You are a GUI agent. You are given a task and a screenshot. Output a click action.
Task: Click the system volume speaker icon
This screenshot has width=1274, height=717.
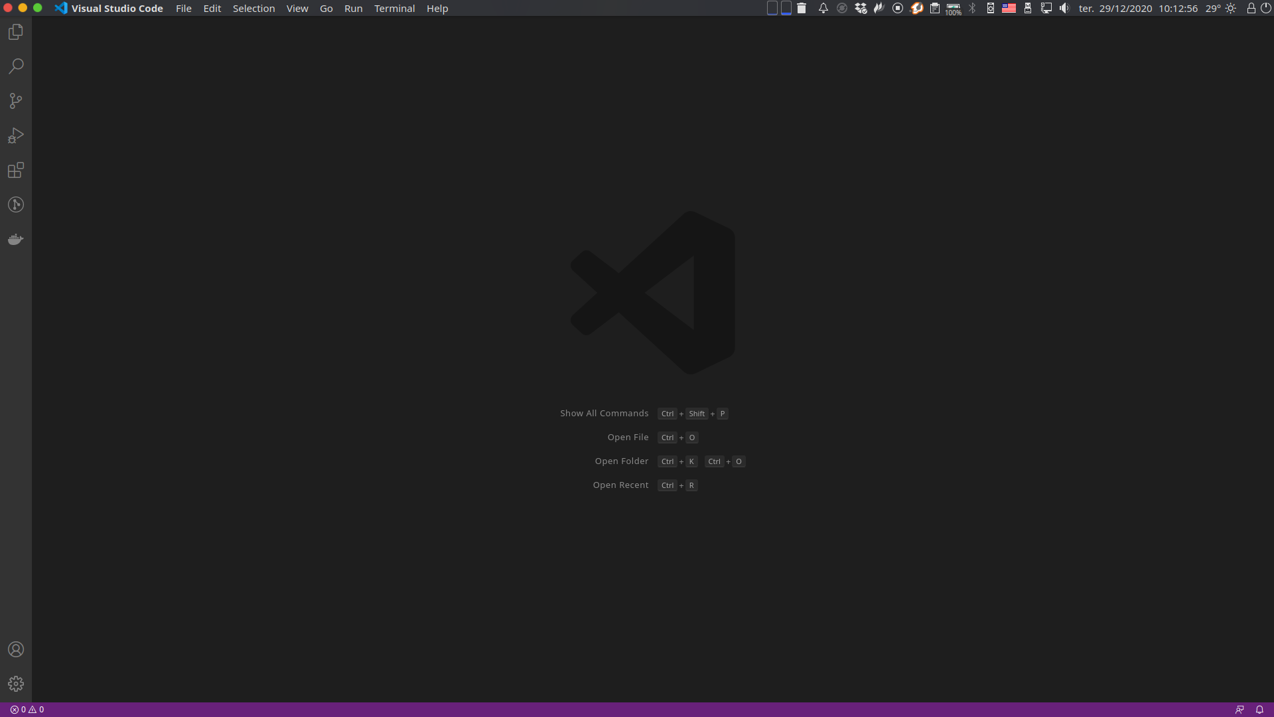tap(1064, 9)
